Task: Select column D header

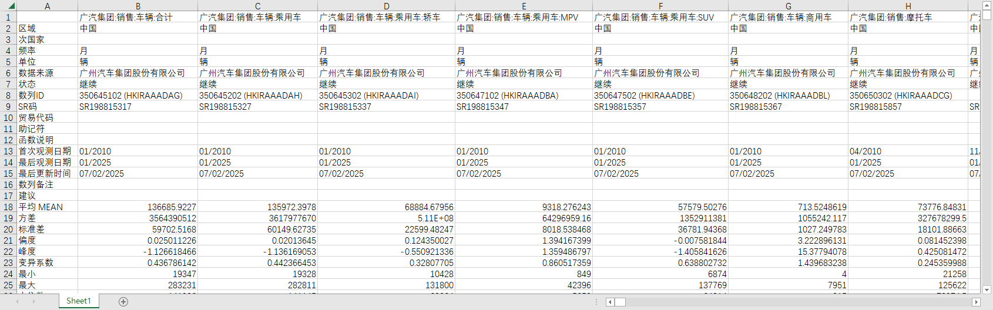Action: click(386, 6)
